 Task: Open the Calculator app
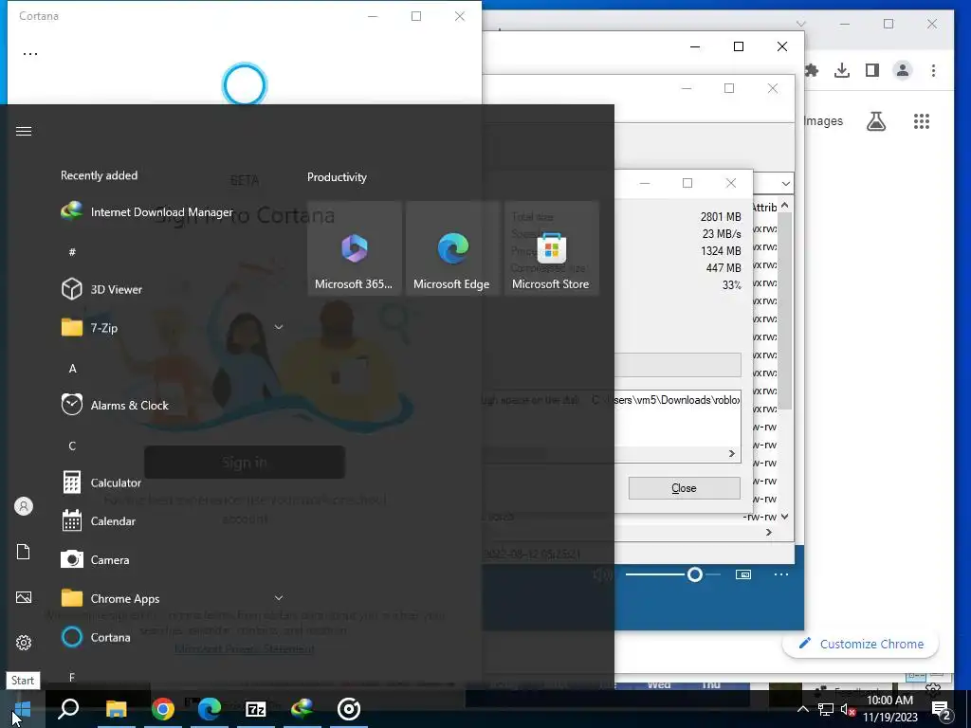(x=101, y=482)
